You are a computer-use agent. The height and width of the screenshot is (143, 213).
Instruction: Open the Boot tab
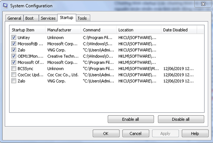pyautogui.click(x=29, y=18)
